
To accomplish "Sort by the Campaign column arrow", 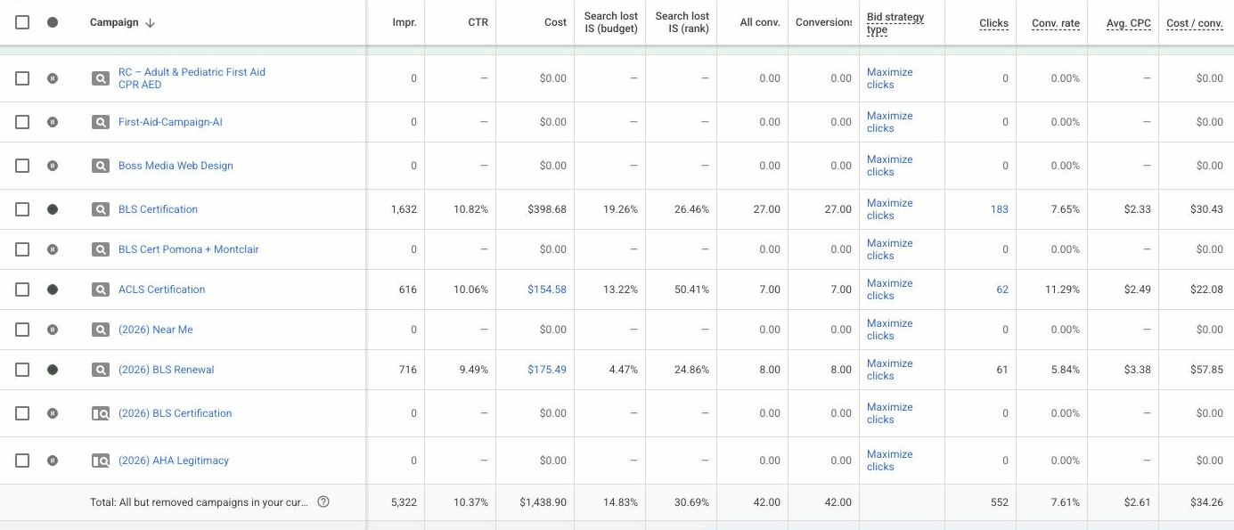I will click(150, 23).
